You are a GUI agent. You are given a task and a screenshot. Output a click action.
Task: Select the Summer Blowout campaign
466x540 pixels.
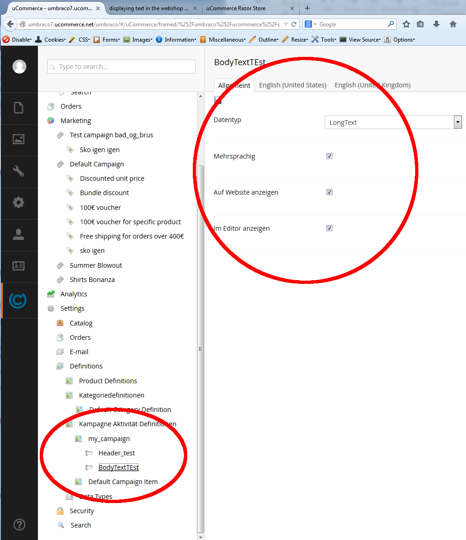96,265
